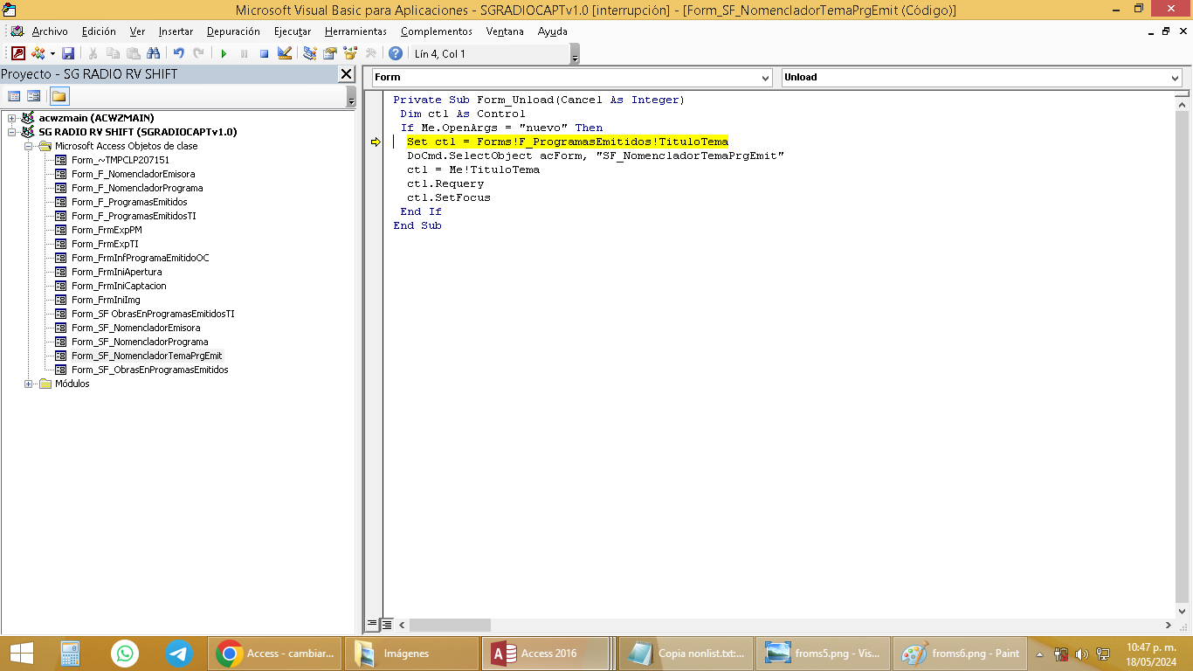Open the Complementos menu
Image resolution: width=1193 pixels, height=671 pixels.
(x=437, y=31)
